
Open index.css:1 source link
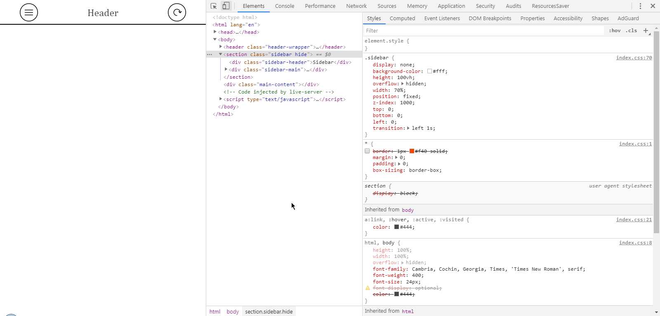coord(636,144)
